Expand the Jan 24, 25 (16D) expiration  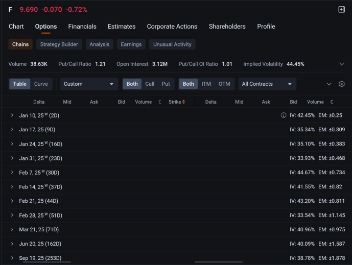[x=12, y=144]
